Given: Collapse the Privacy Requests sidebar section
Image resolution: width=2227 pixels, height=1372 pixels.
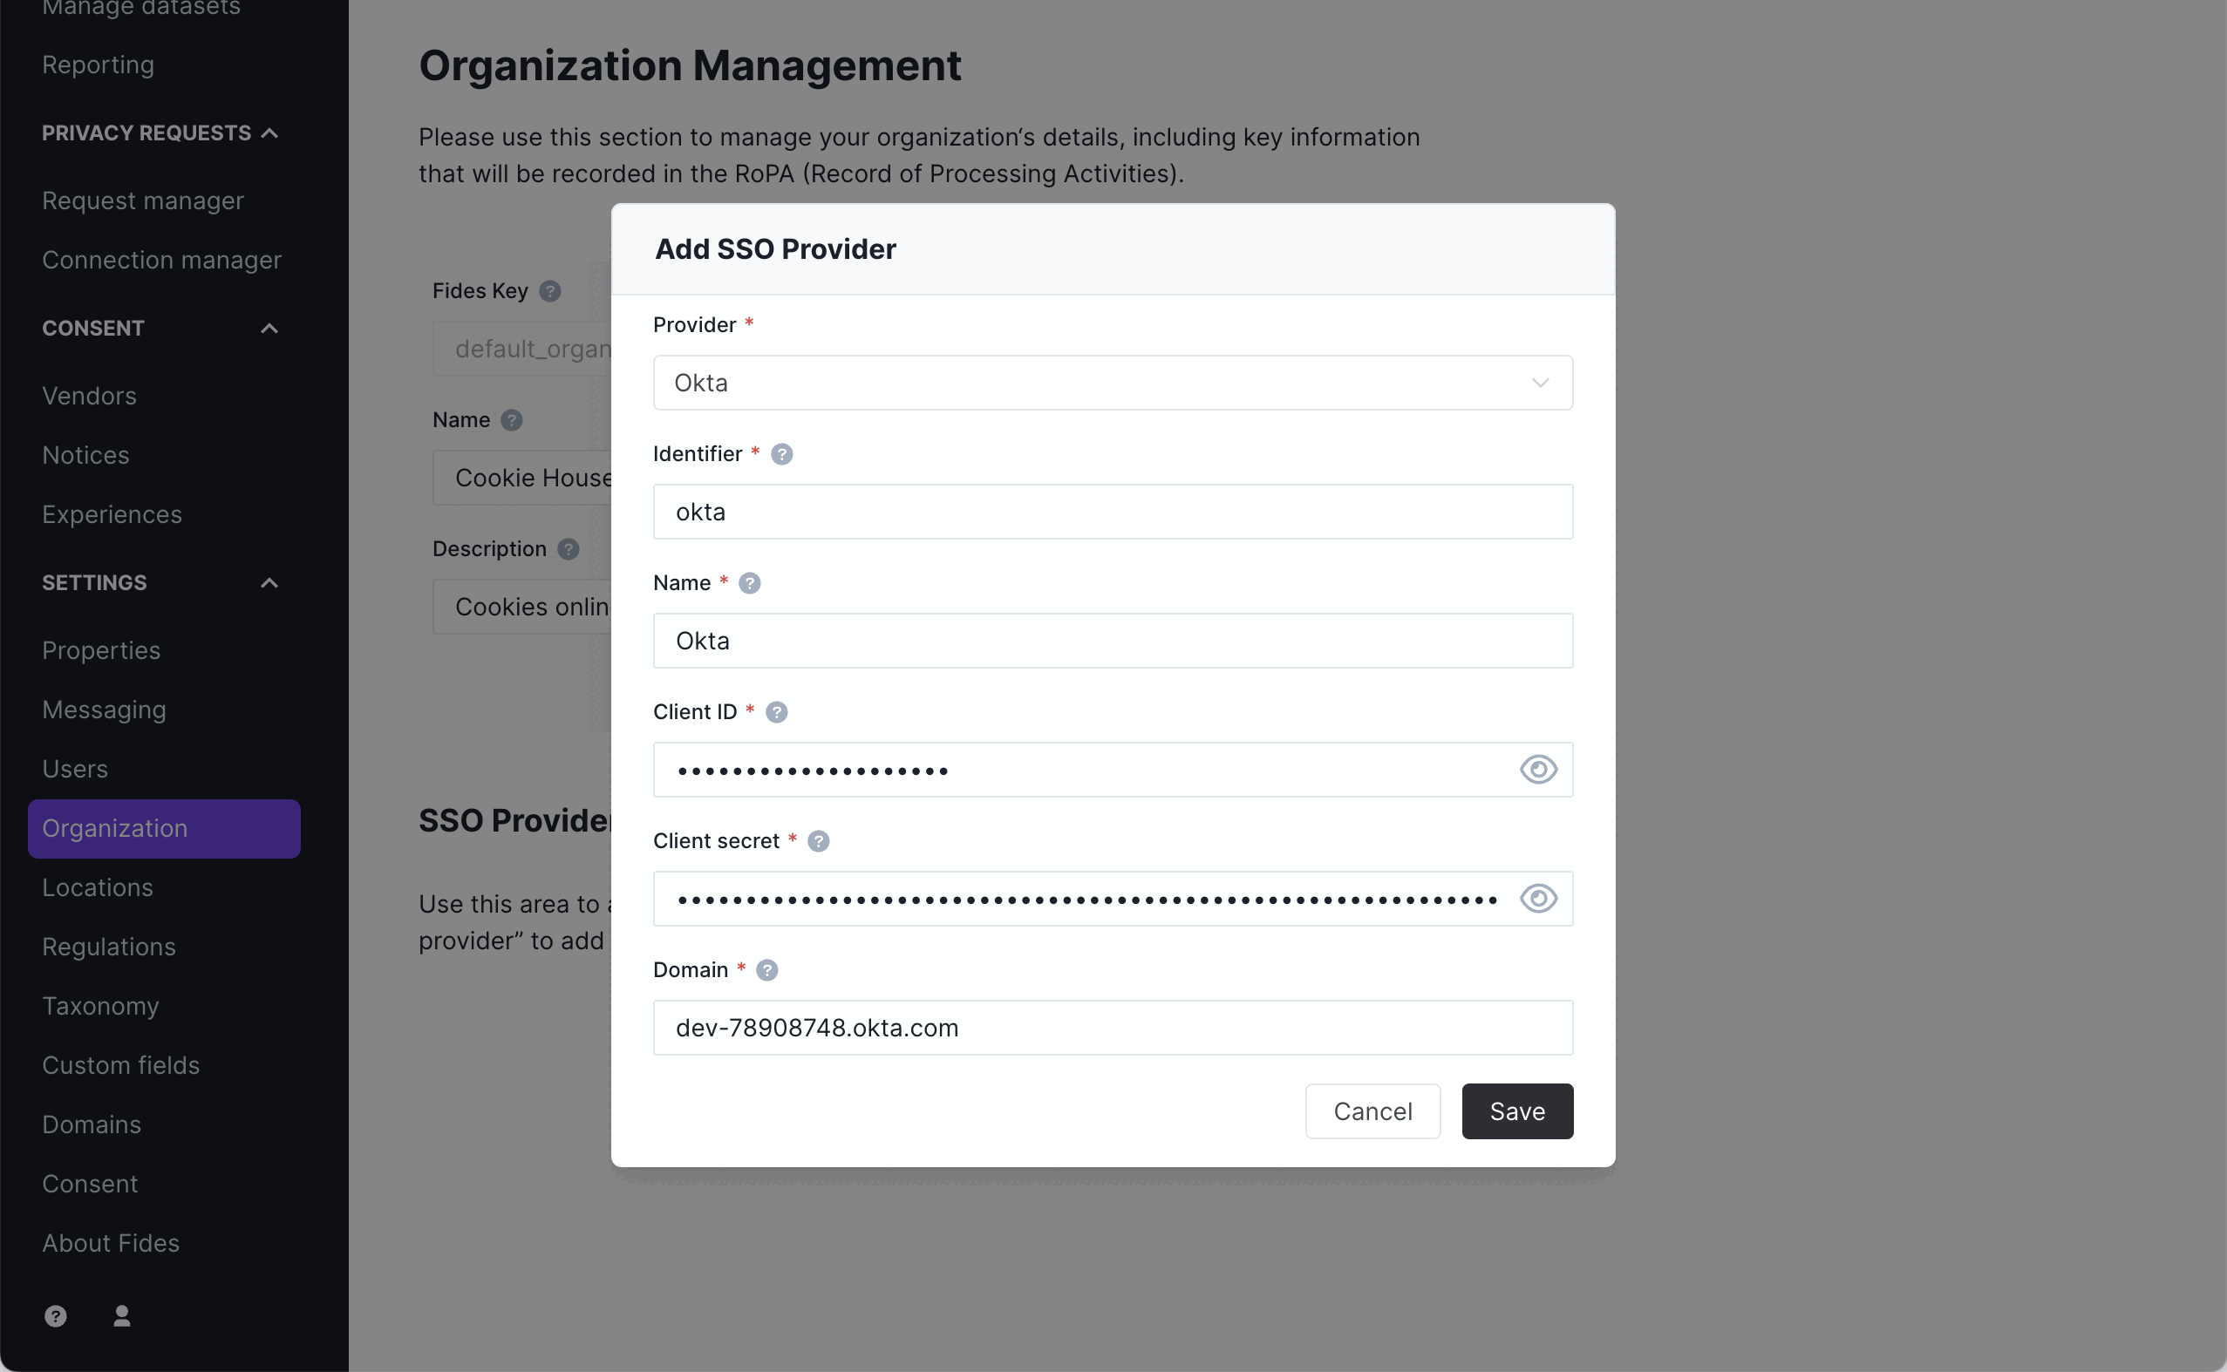Looking at the screenshot, I should coord(160,133).
